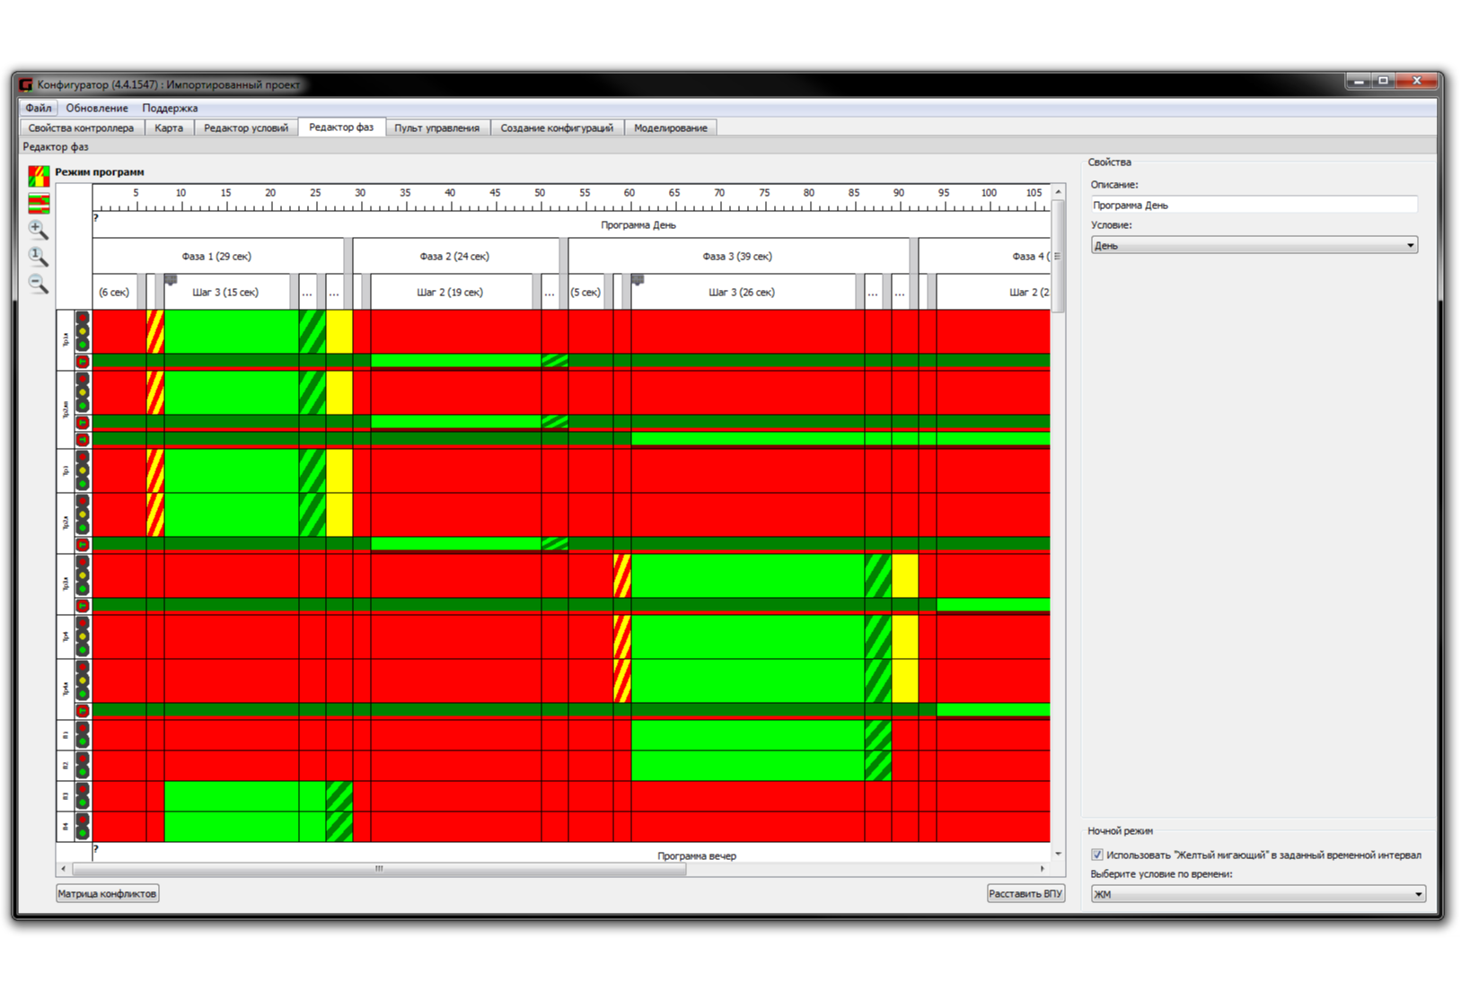The width and height of the screenshot is (1461, 1000).
Task: Click the Программа вечер label below the chart
Action: pyautogui.click(x=697, y=855)
